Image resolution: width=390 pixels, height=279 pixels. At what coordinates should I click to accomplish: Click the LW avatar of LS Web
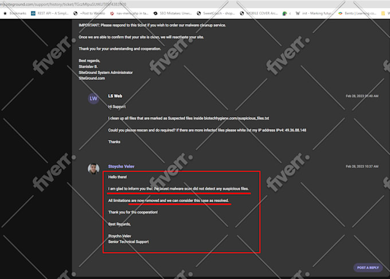point(93,98)
